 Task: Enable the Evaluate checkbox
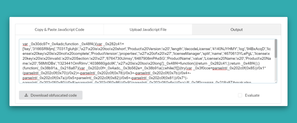tap(240, 95)
